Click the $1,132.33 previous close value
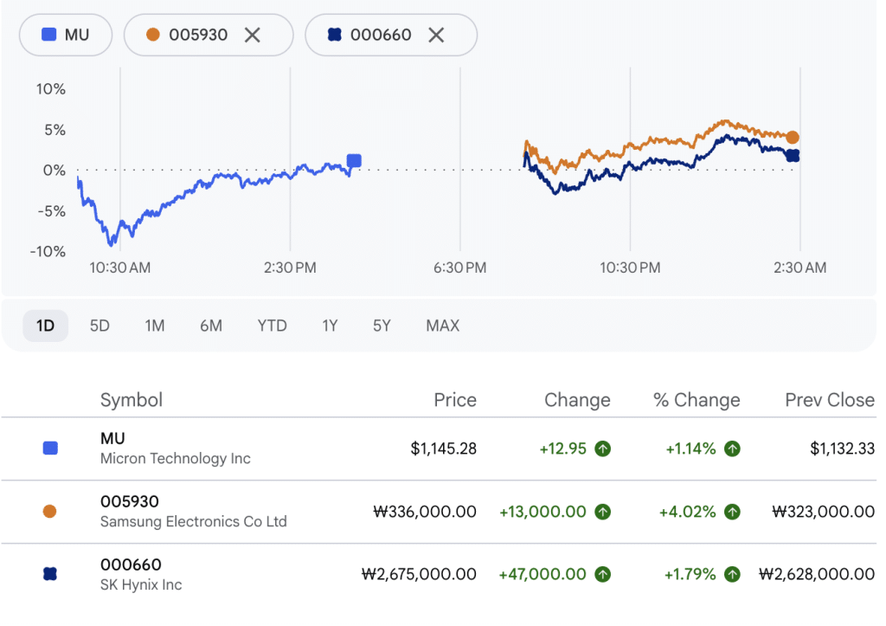 [x=842, y=449]
